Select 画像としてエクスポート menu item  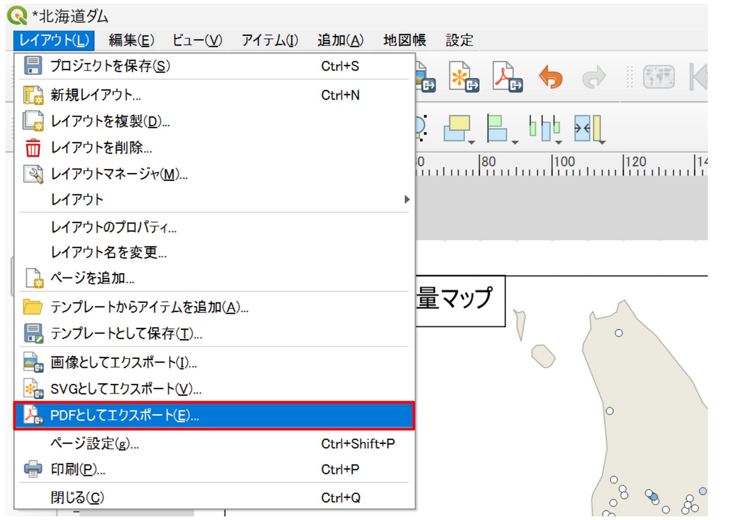click(x=214, y=363)
